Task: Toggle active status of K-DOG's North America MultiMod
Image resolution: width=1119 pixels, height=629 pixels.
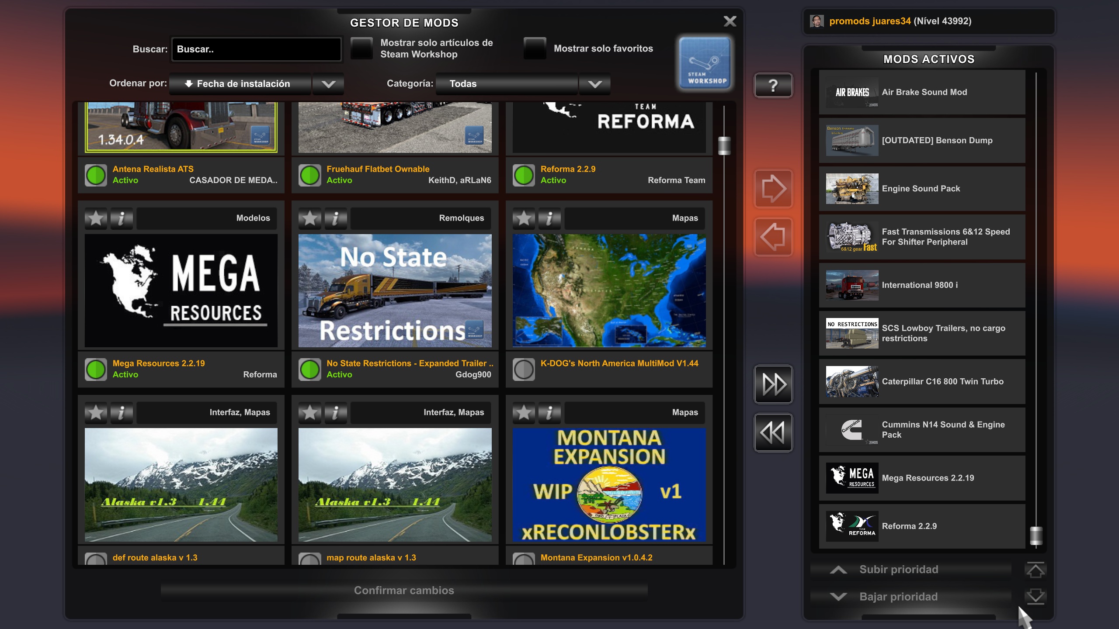Action: pyautogui.click(x=524, y=370)
